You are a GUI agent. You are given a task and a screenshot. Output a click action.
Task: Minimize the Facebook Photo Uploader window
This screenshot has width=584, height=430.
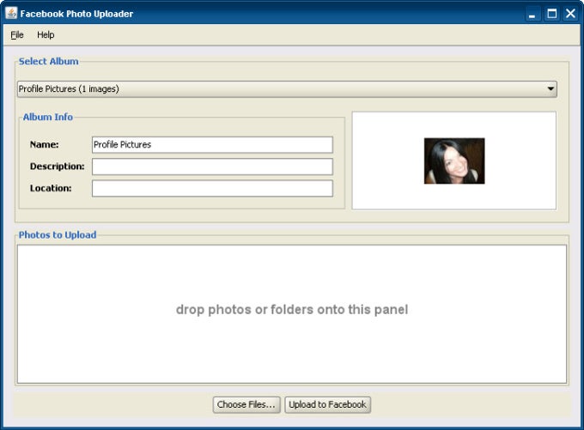[x=532, y=14]
